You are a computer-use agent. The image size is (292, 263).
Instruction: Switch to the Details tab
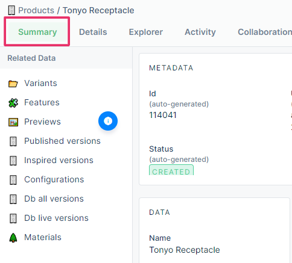93,32
